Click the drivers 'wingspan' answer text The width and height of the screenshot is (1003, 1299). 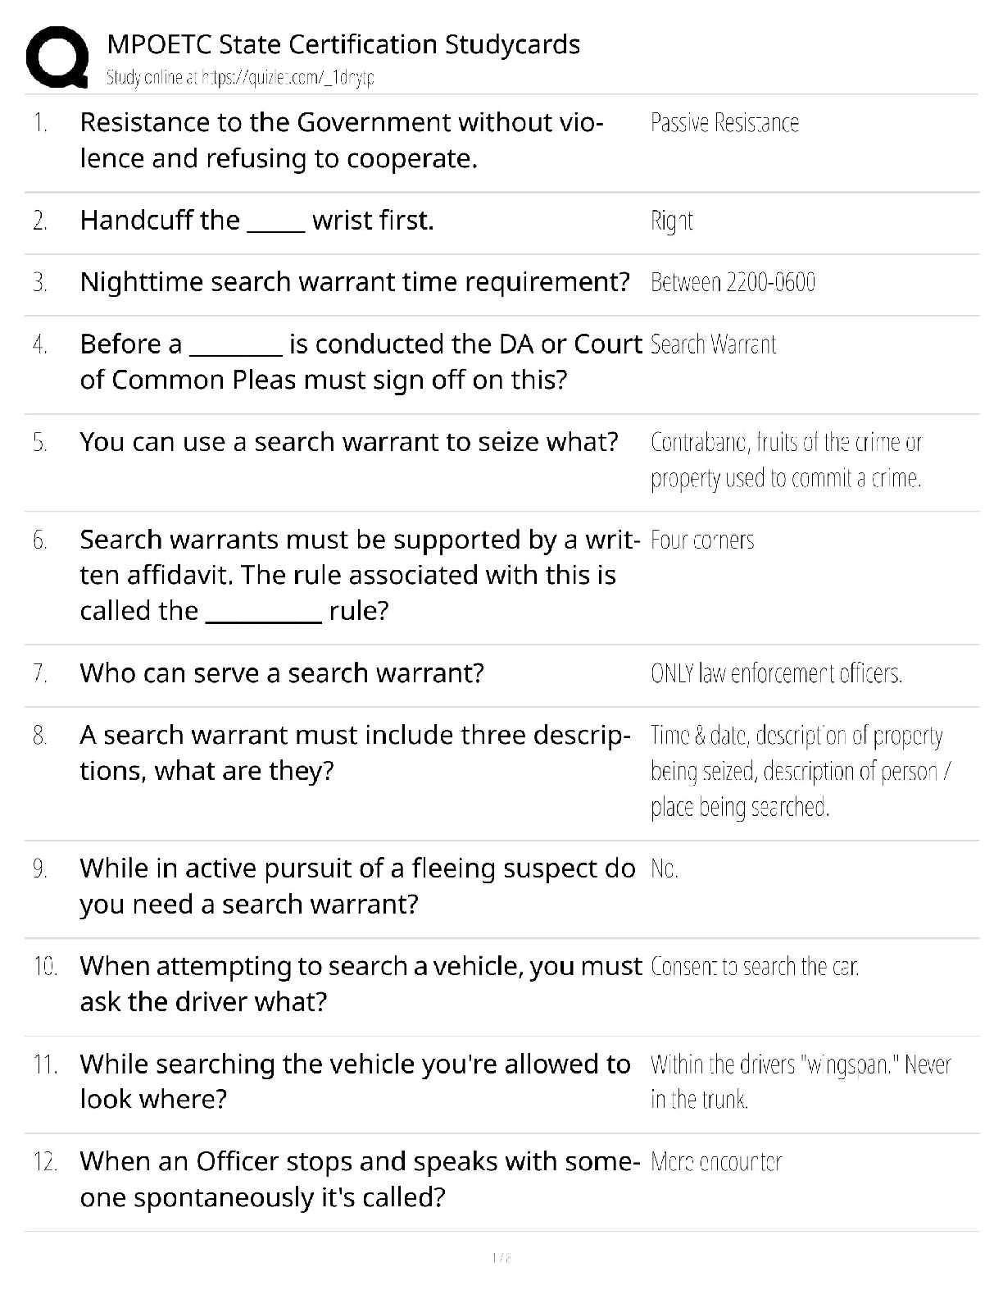(x=800, y=1082)
